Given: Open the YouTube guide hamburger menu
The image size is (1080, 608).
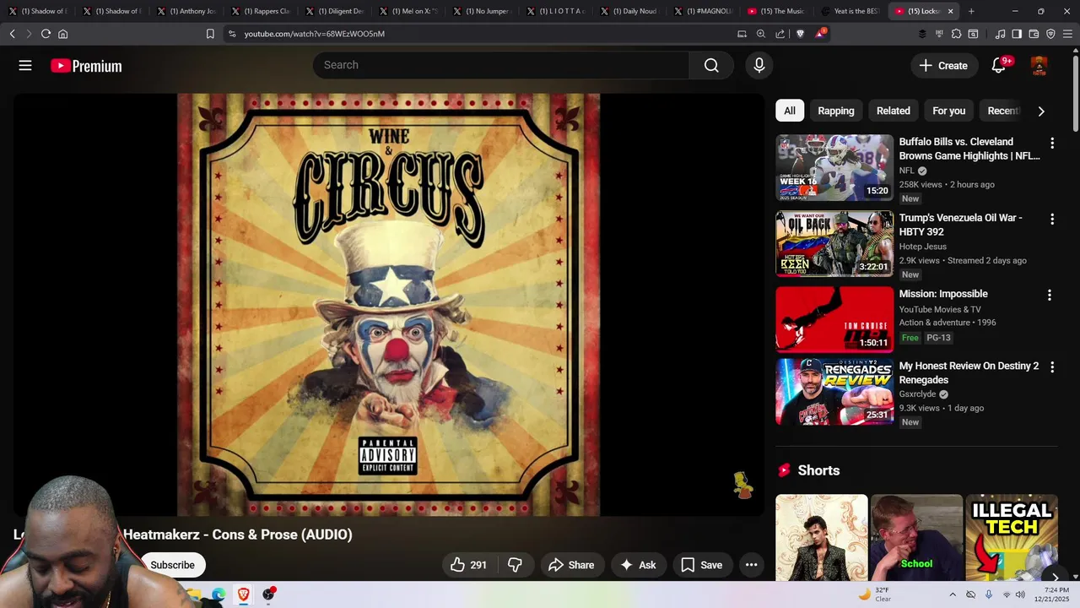Looking at the screenshot, I should [25, 65].
